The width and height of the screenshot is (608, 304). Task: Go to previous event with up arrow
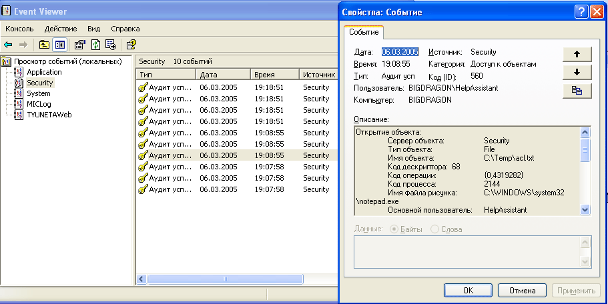coord(577,54)
